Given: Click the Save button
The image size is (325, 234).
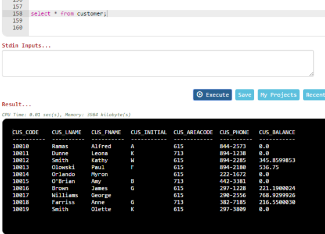Looking at the screenshot, I should 244,95.
